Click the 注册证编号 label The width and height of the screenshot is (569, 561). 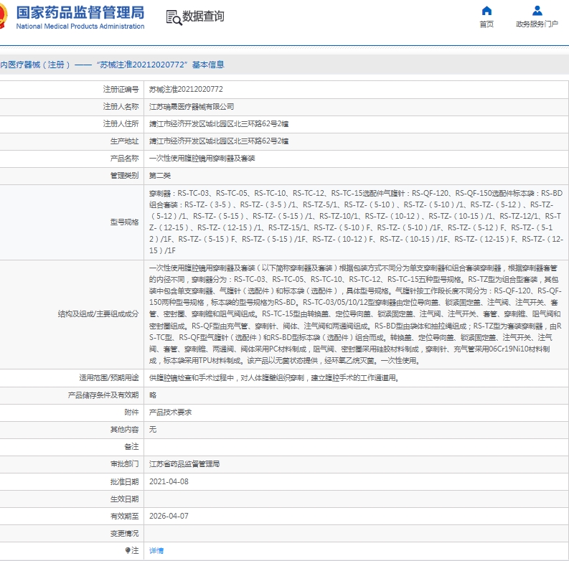[121, 89]
